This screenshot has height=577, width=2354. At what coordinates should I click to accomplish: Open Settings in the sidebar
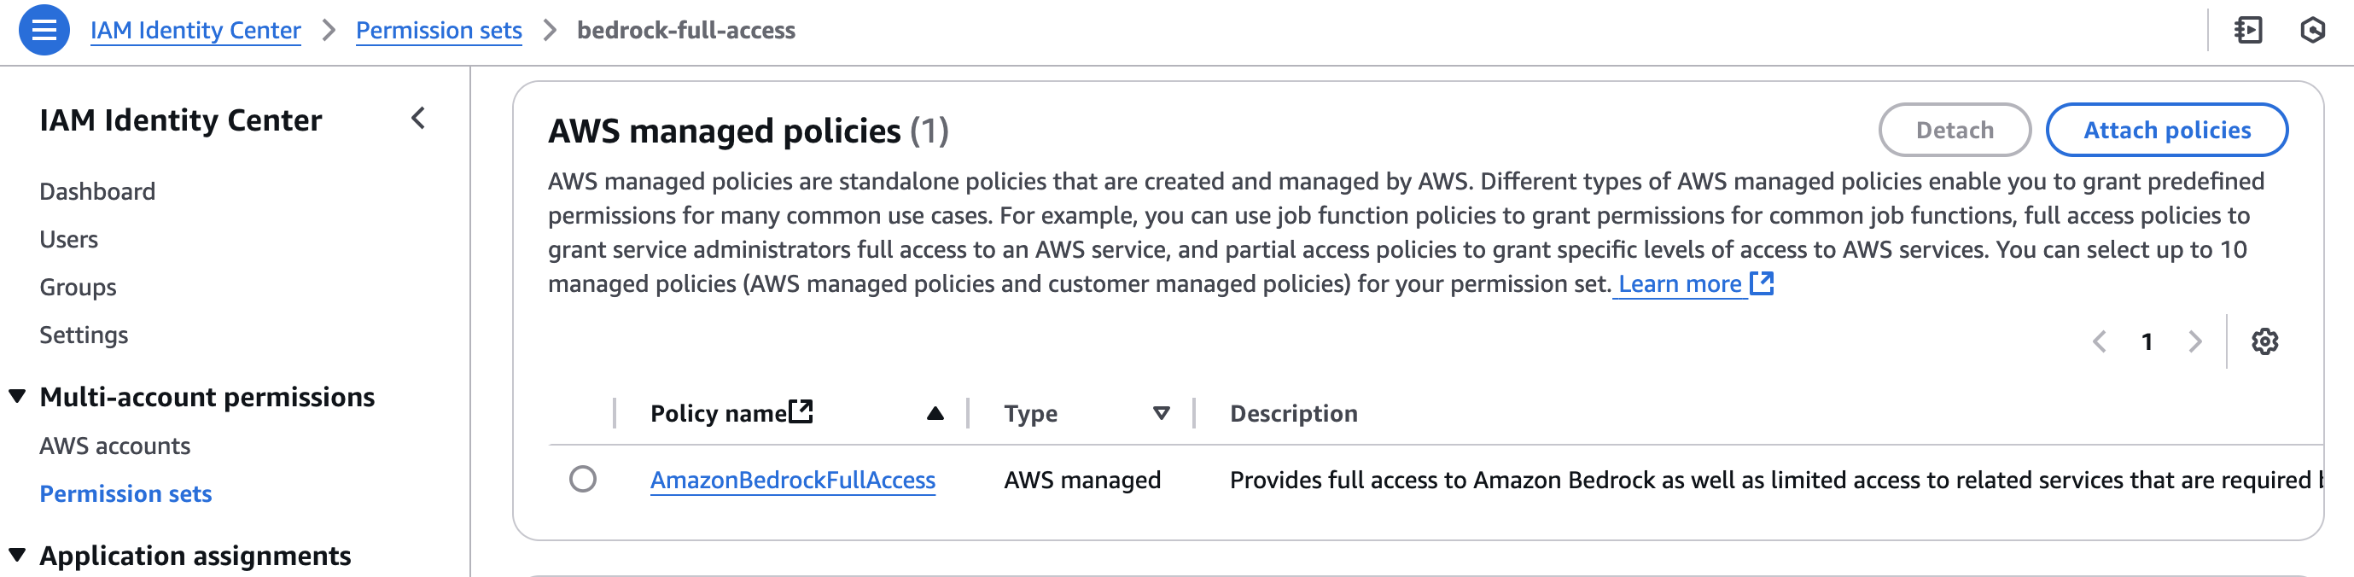point(83,335)
